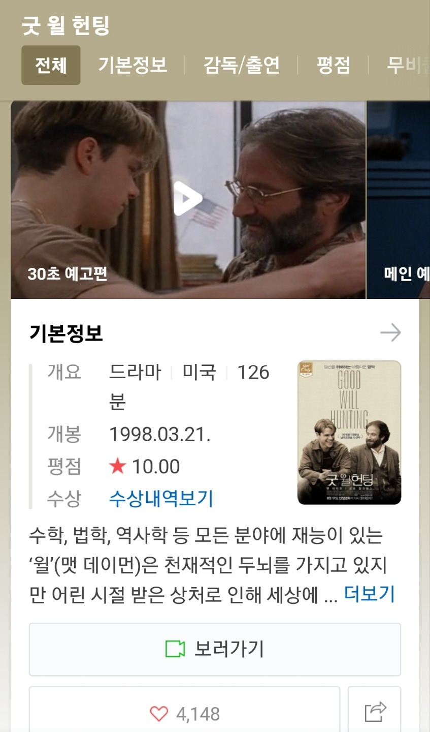Tap the red star rating icon

[x=117, y=466]
